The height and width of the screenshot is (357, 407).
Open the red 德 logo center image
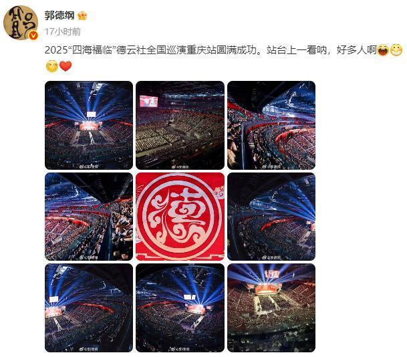180,217
